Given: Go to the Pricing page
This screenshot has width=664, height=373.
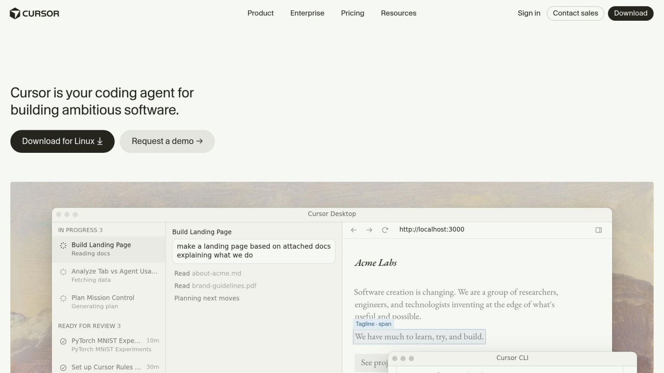Looking at the screenshot, I should [352, 13].
